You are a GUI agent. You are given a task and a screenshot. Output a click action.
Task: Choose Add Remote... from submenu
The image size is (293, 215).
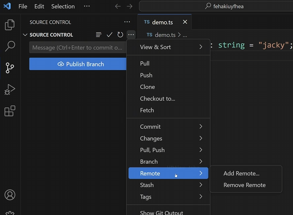pos(241,173)
